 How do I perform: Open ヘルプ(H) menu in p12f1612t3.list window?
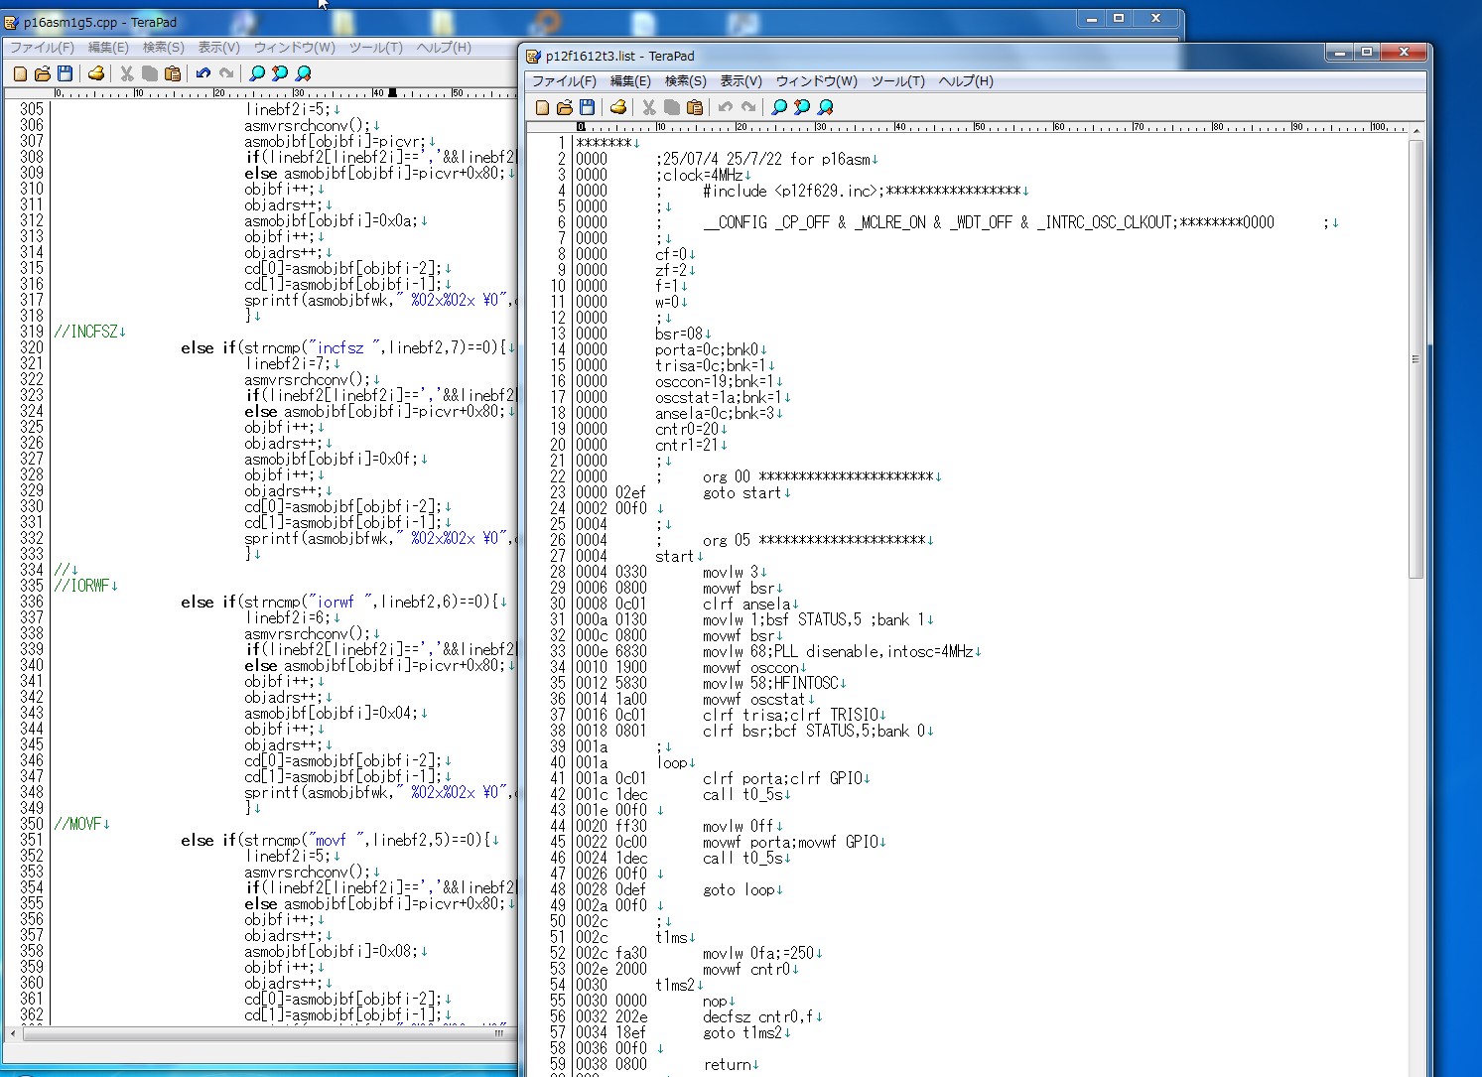pyautogui.click(x=966, y=81)
